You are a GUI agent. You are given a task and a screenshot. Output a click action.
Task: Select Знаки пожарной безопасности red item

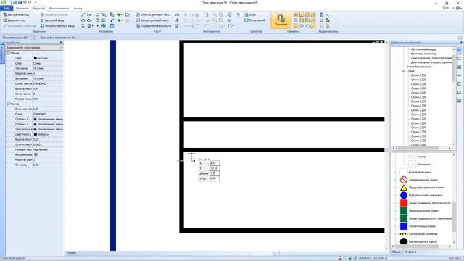(426, 203)
